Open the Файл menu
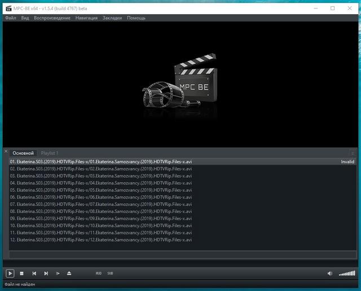The width and height of the screenshot is (361, 291). point(11,18)
